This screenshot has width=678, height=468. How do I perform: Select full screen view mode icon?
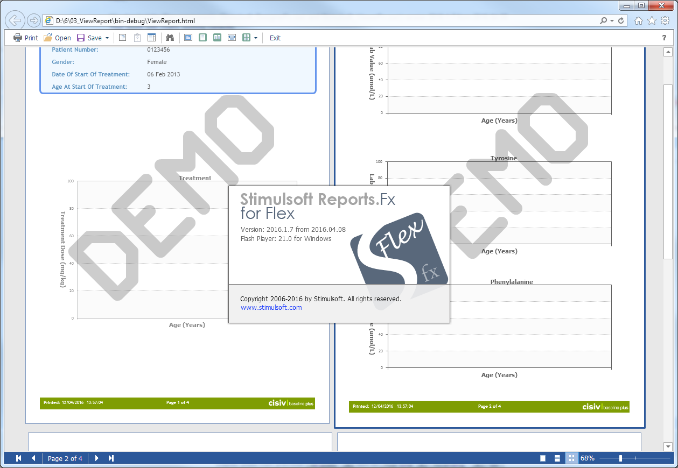[188, 38]
